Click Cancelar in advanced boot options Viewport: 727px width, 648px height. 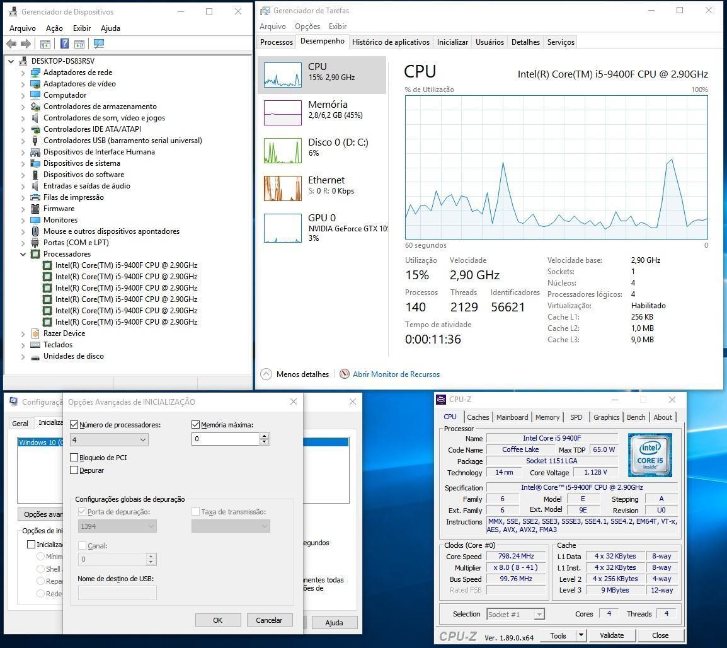click(269, 620)
